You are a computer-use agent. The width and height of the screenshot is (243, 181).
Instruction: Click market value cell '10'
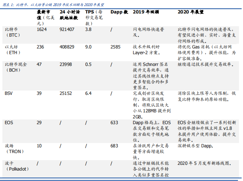coord(39,146)
